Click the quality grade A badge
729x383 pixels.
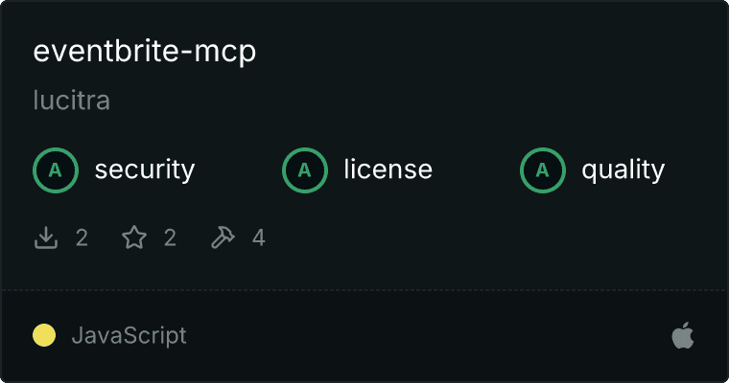pyautogui.click(x=543, y=170)
